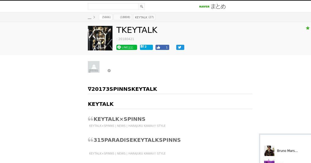Click into the search text field
Viewport: 311px width, 163px height.
pyautogui.click(x=113, y=6)
